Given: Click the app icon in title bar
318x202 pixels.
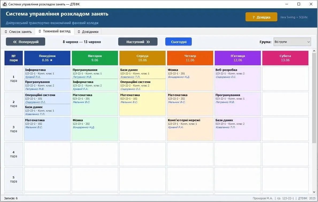Looking at the screenshot, I should click(x=5, y=4).
